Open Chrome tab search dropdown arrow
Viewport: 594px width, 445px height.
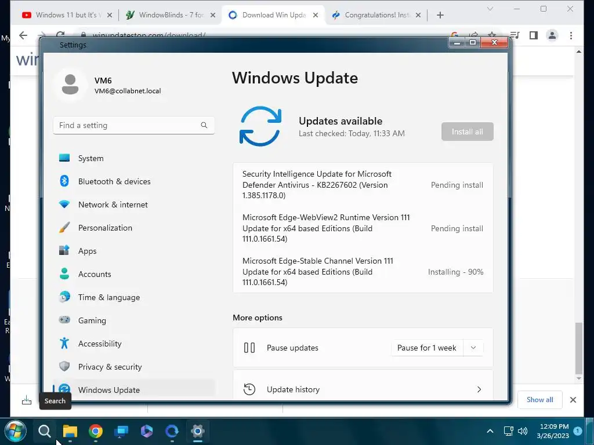(490, 9)
